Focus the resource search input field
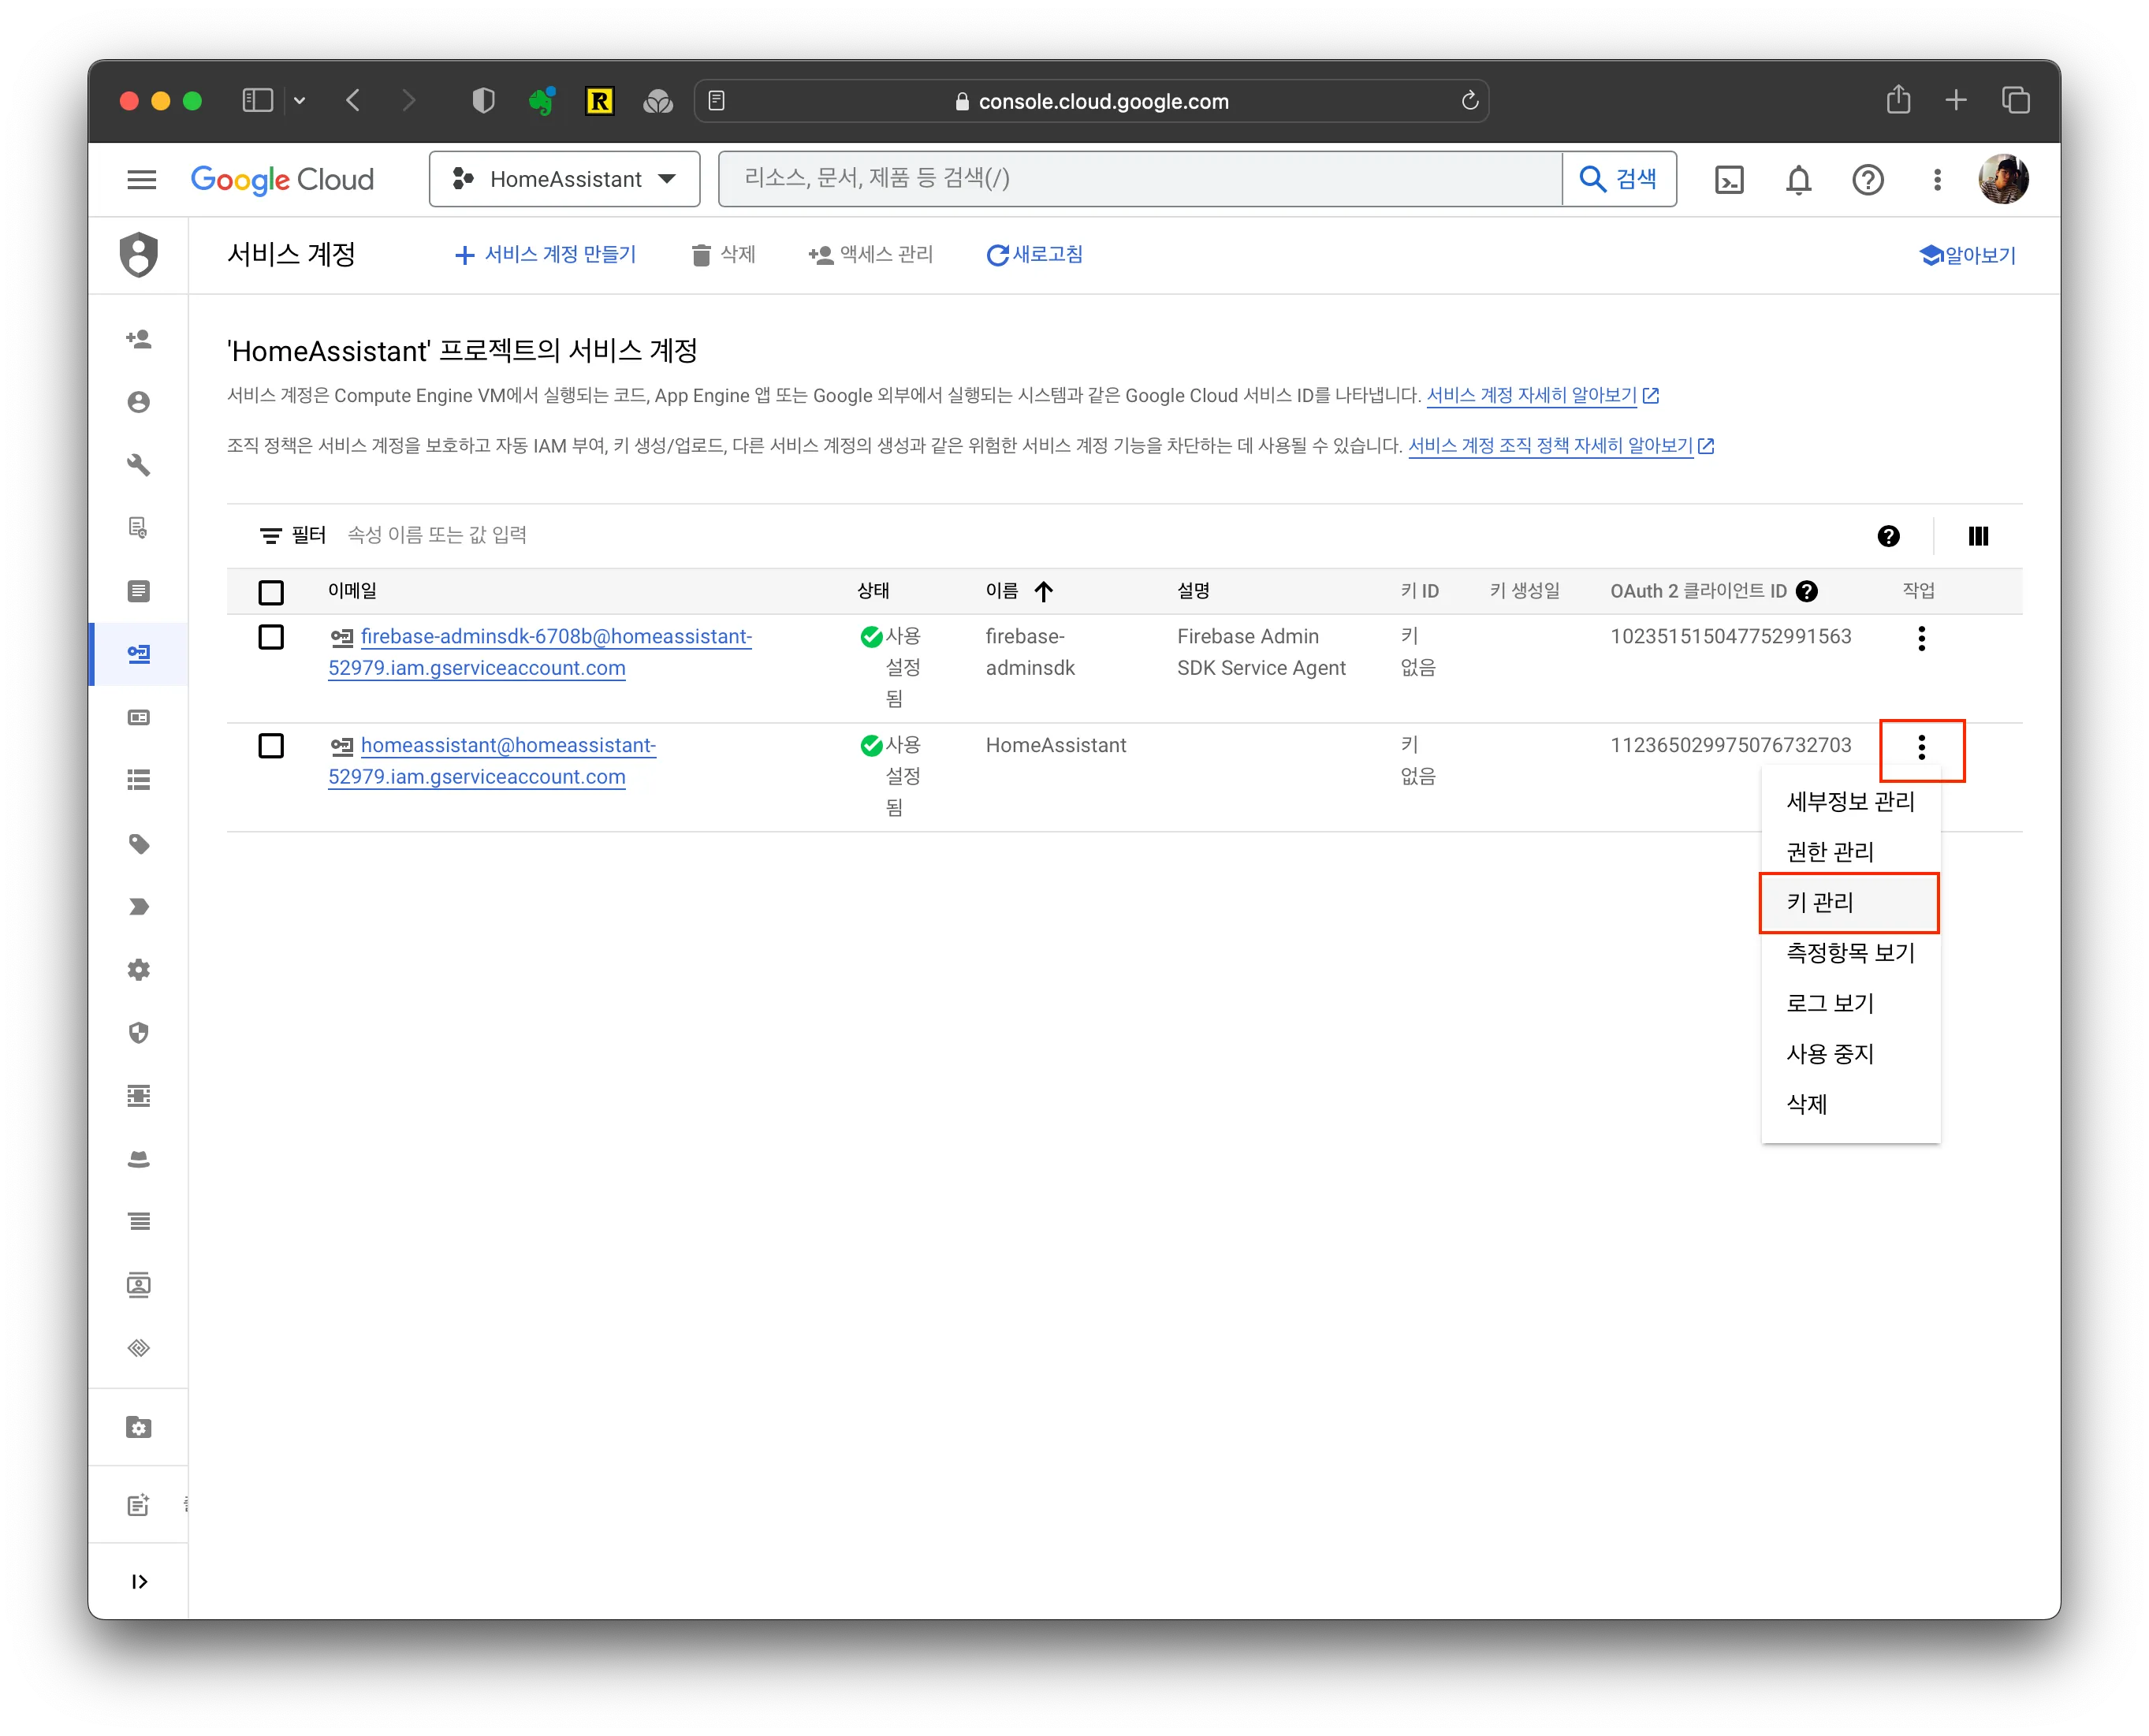The width and height of the screenshot is (2149, 1736). tap(1140, 179)
